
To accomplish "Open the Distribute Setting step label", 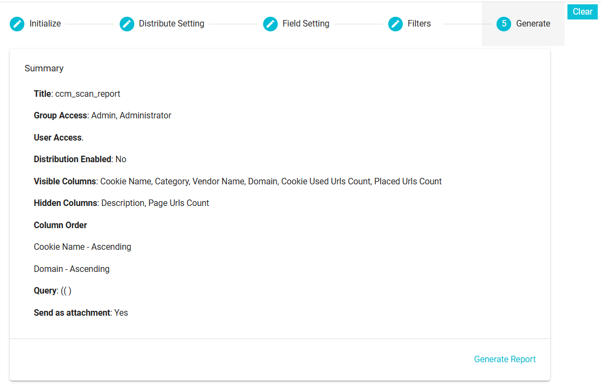I will pos(171,24).
